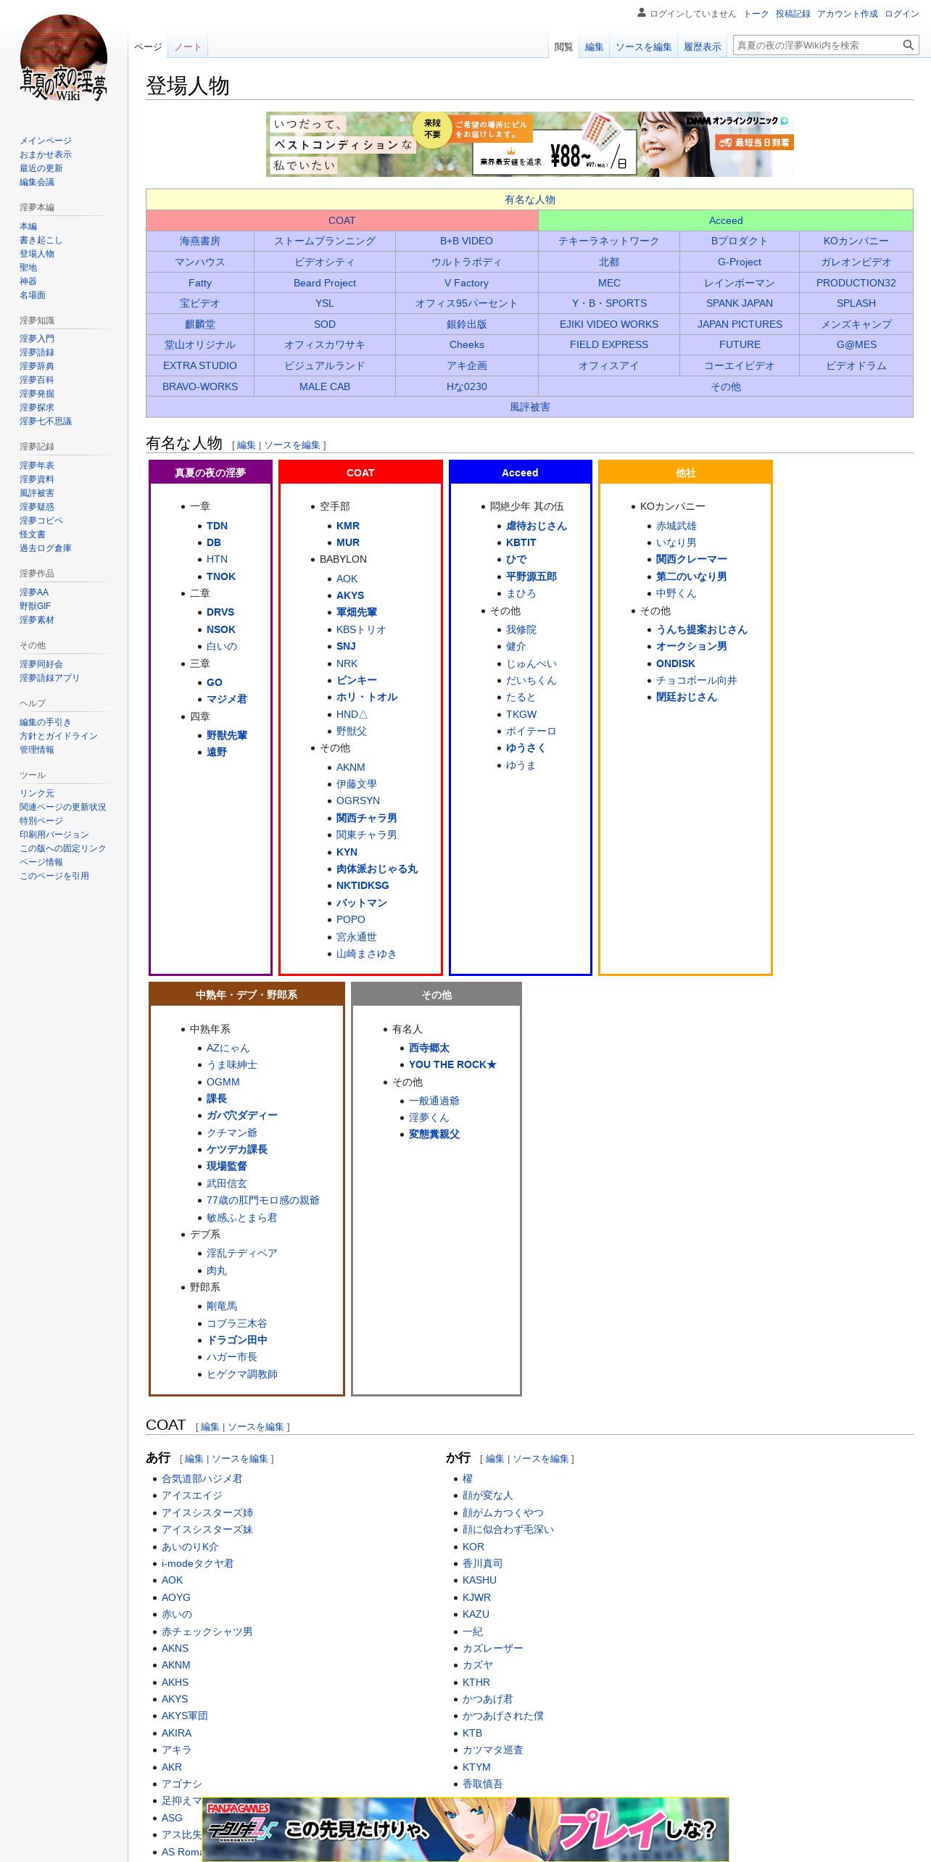Open PRODUCTION32 table link
The height and width of the screenshot is (1862, 931).
[x=856, y=283]
